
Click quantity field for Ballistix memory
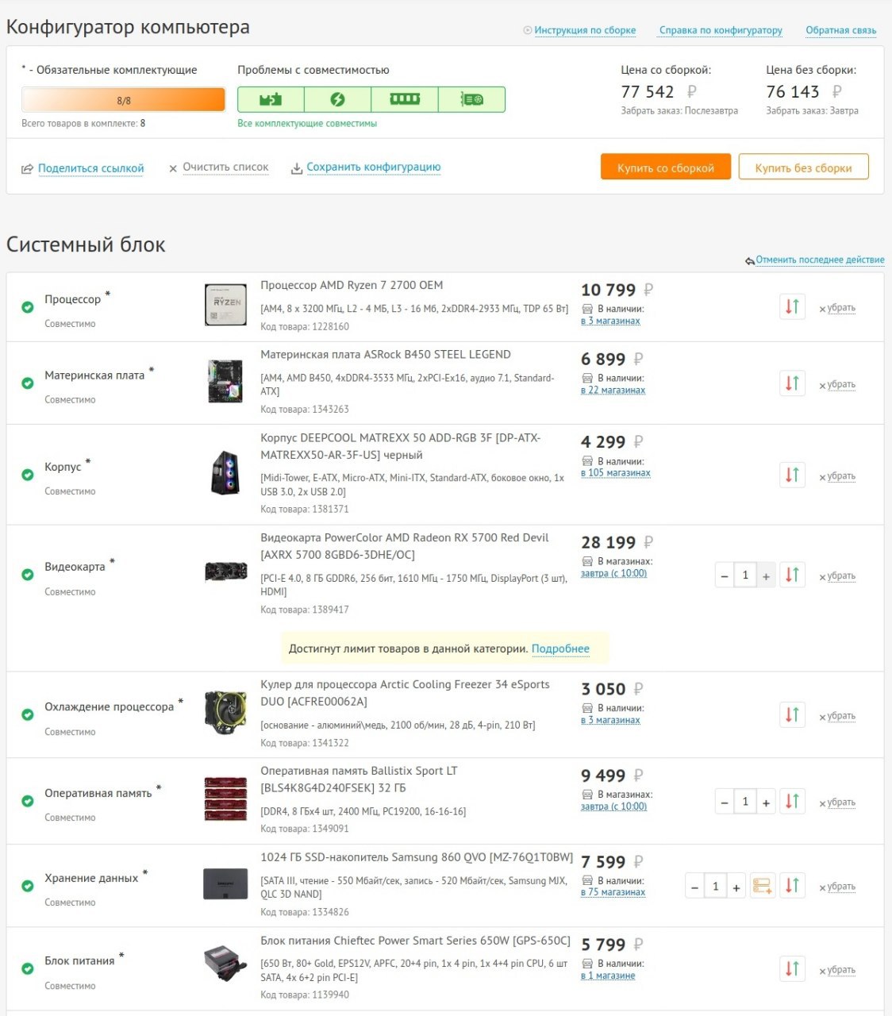click(x=745, y=802)
